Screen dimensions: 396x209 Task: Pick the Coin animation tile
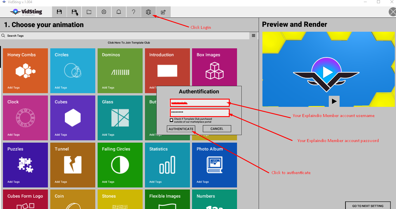(x=73, y=199)
